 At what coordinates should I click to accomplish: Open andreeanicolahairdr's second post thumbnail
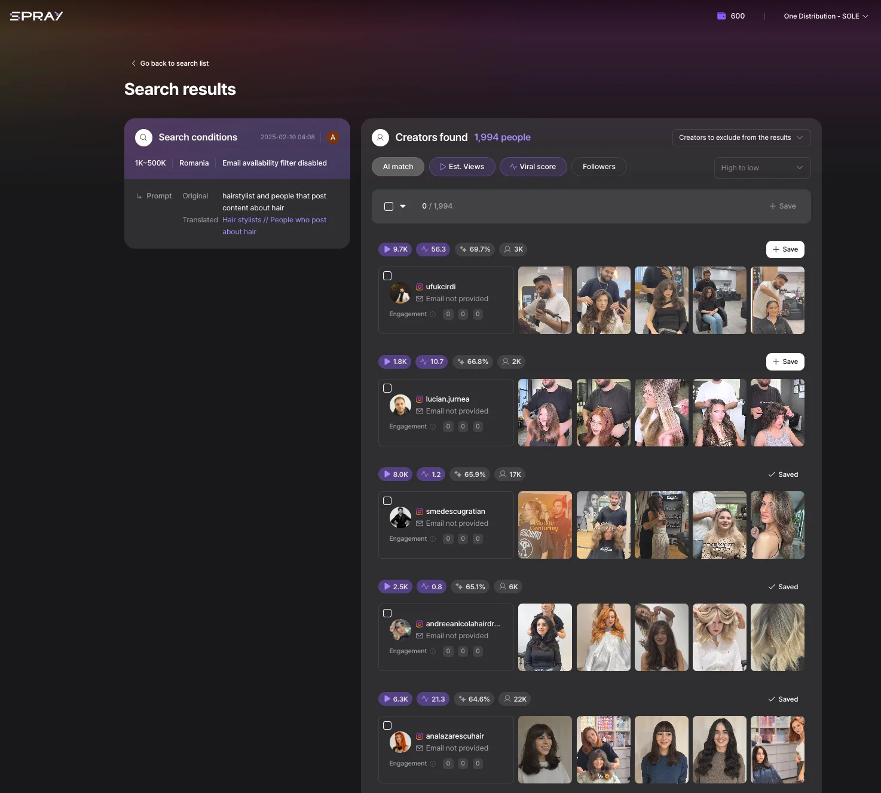604,637
